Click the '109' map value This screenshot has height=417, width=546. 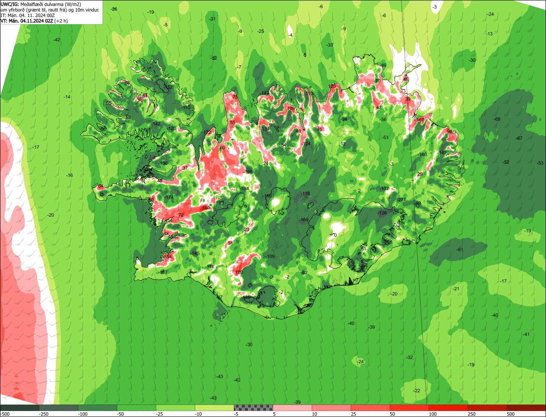coord(291,108)
